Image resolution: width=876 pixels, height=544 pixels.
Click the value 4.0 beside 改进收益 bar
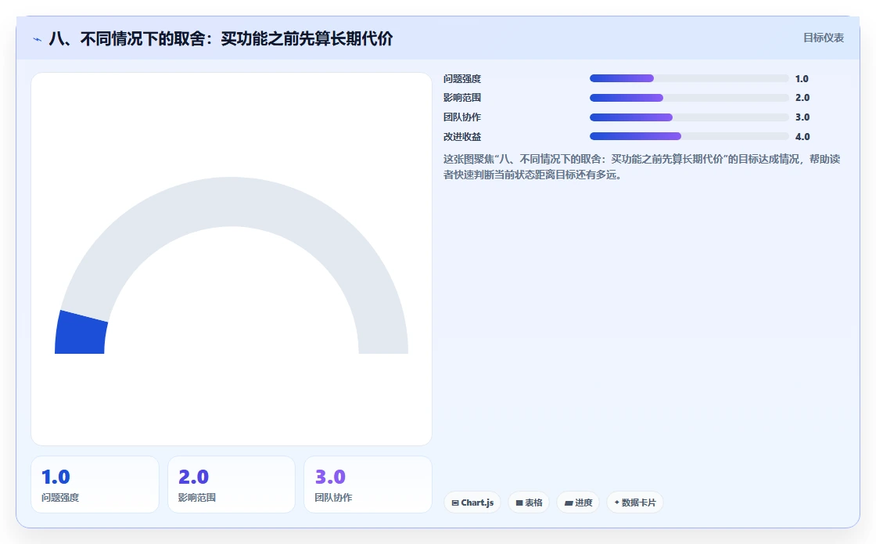point(802,136)
